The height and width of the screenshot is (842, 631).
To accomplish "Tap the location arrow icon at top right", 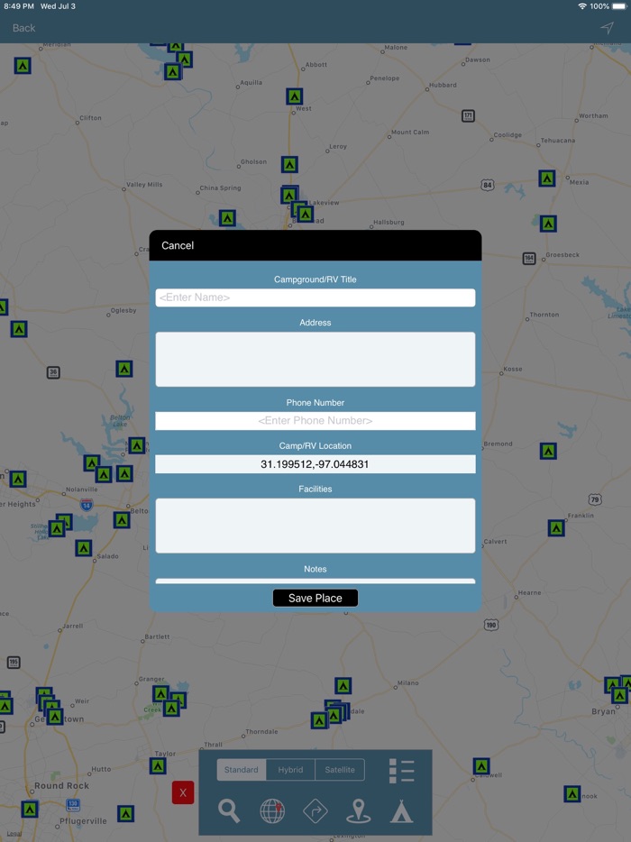I will [607, 28].
